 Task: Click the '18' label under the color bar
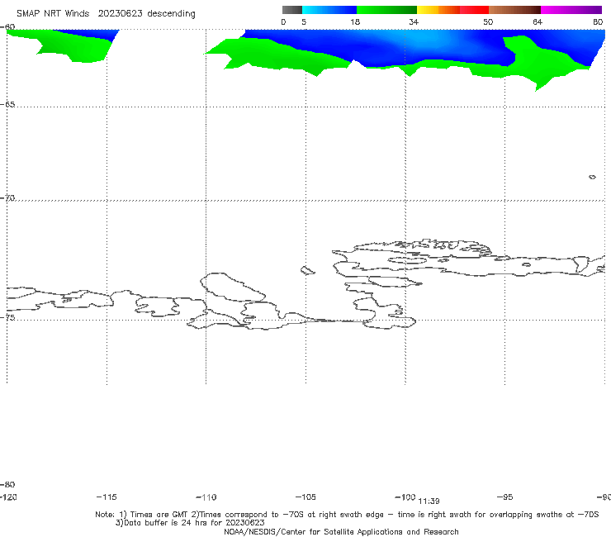(x=355, y=22)
